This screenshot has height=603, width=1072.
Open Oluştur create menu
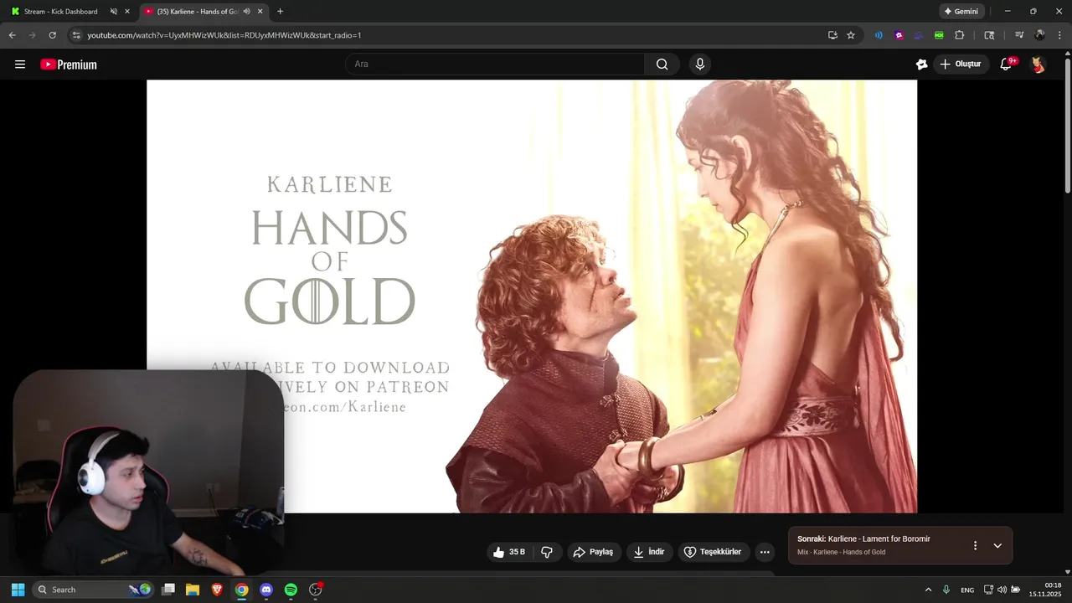point(961,64)
